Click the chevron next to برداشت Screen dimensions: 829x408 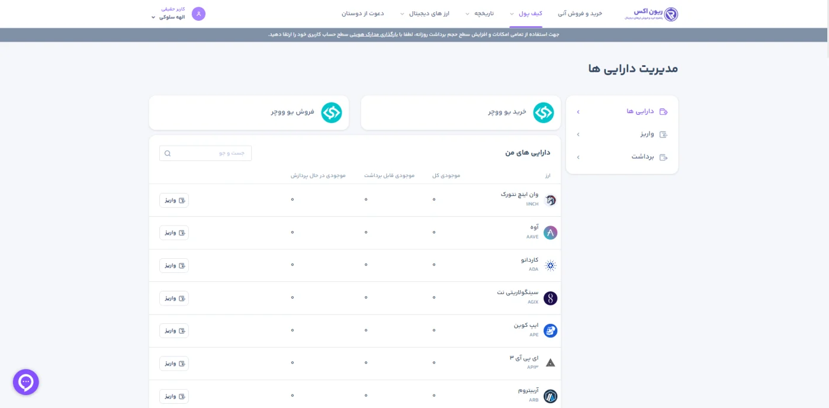[x=578, y=157]
